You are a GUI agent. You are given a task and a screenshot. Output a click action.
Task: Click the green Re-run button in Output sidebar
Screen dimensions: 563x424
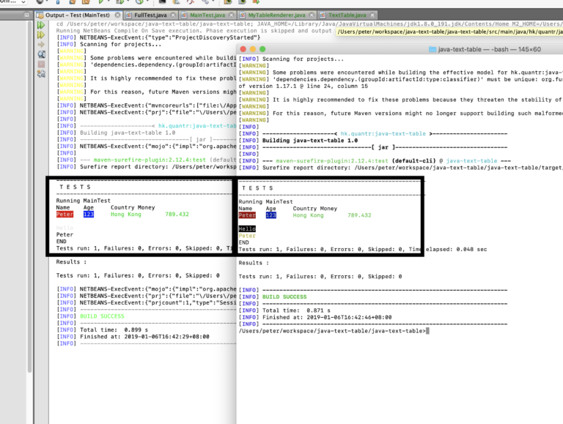click(x=41, y=25)
